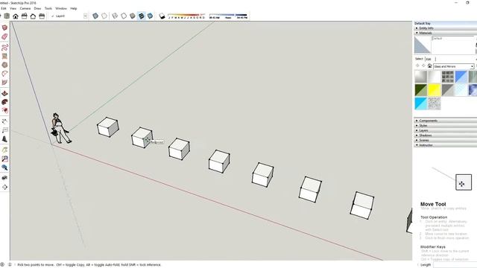Open the Draw menu
Viewport: 477px width, 268px height.
[x=37, y=8]
